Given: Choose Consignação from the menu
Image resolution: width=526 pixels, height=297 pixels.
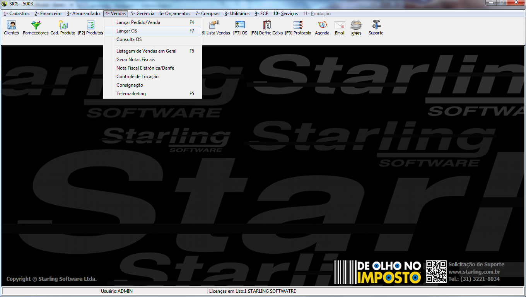Looking at the screenshot, I should [152, 85].
